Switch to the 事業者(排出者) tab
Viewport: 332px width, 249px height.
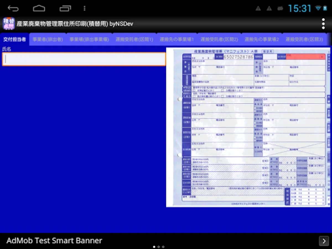48,39
